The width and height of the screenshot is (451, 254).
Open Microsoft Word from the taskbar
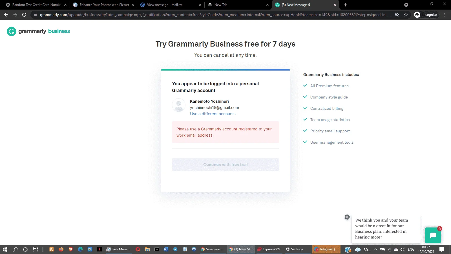[166, 249]
